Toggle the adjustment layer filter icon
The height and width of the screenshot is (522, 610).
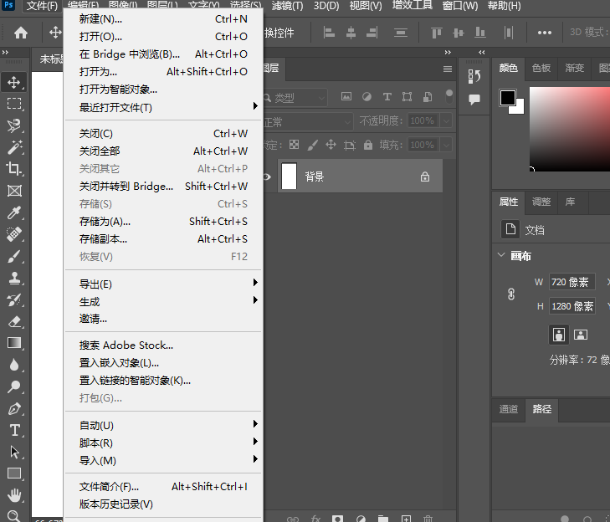pos(367,96)
